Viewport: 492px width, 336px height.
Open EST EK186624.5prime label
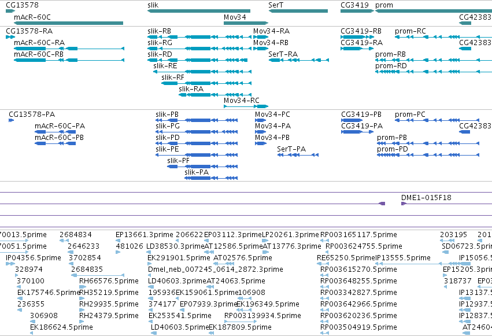pyautogui.click(x=61, y=327)
